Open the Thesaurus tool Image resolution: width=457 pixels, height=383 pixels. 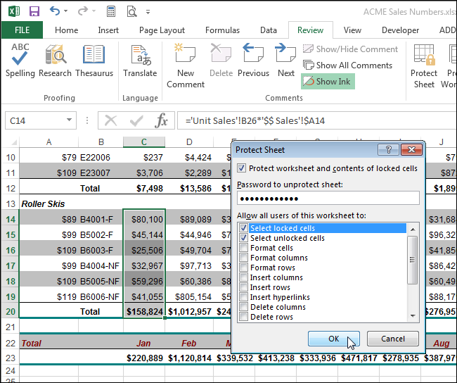[94, 60]
